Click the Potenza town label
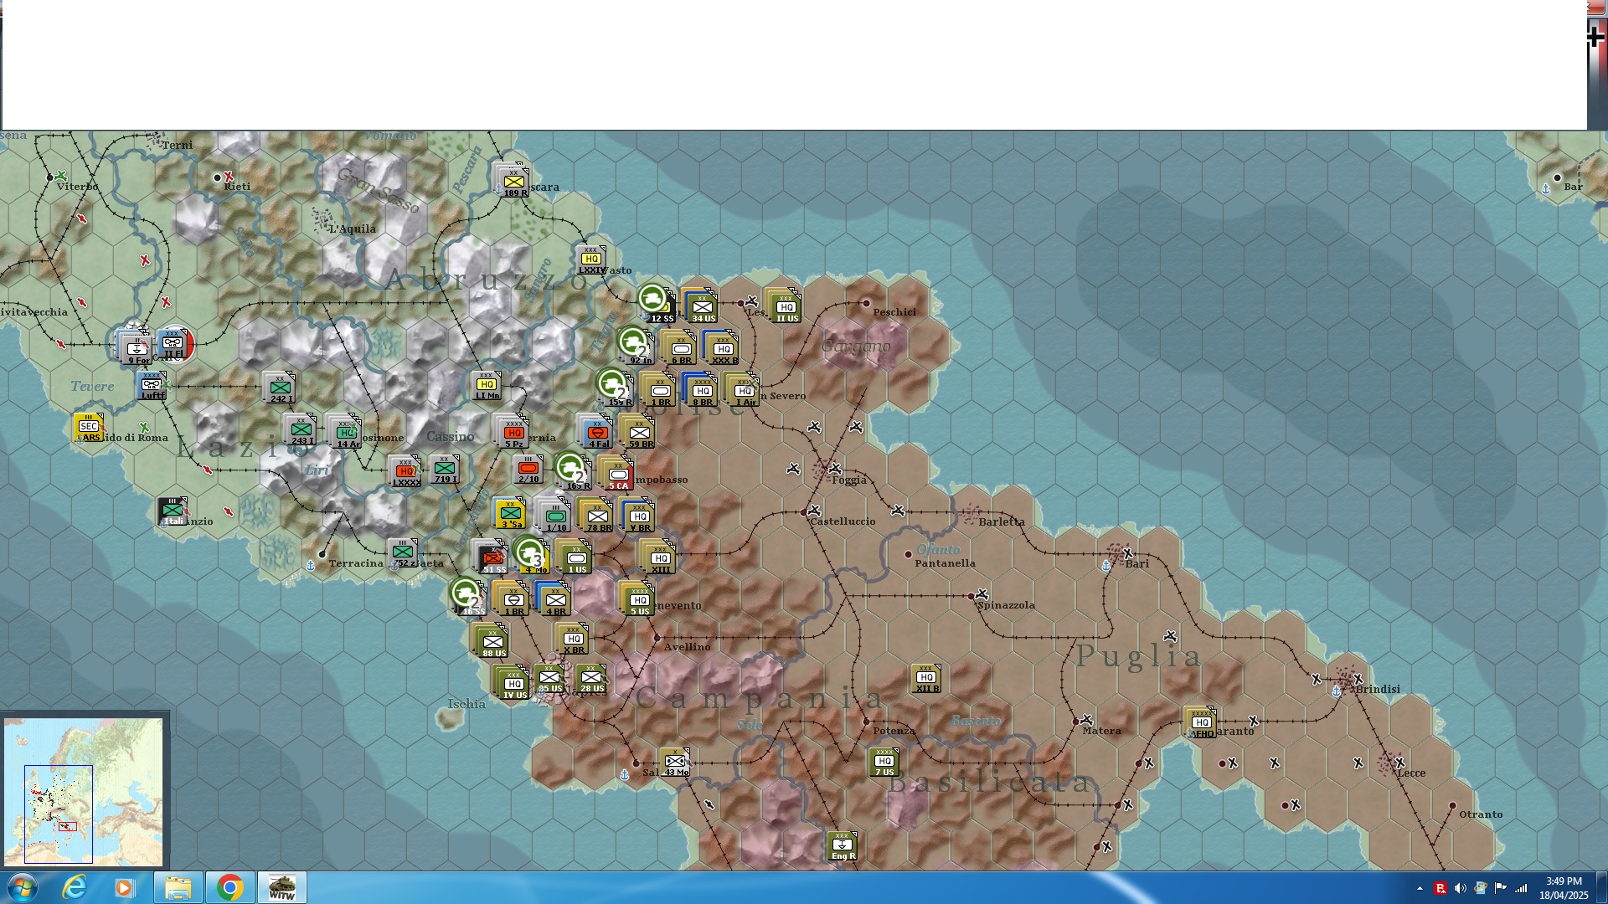 point(894,731)
